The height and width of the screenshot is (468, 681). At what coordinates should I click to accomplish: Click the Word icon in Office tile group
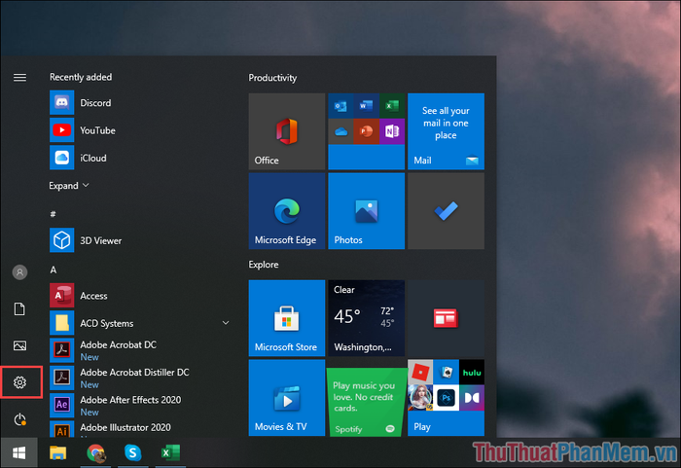point(366,106)
